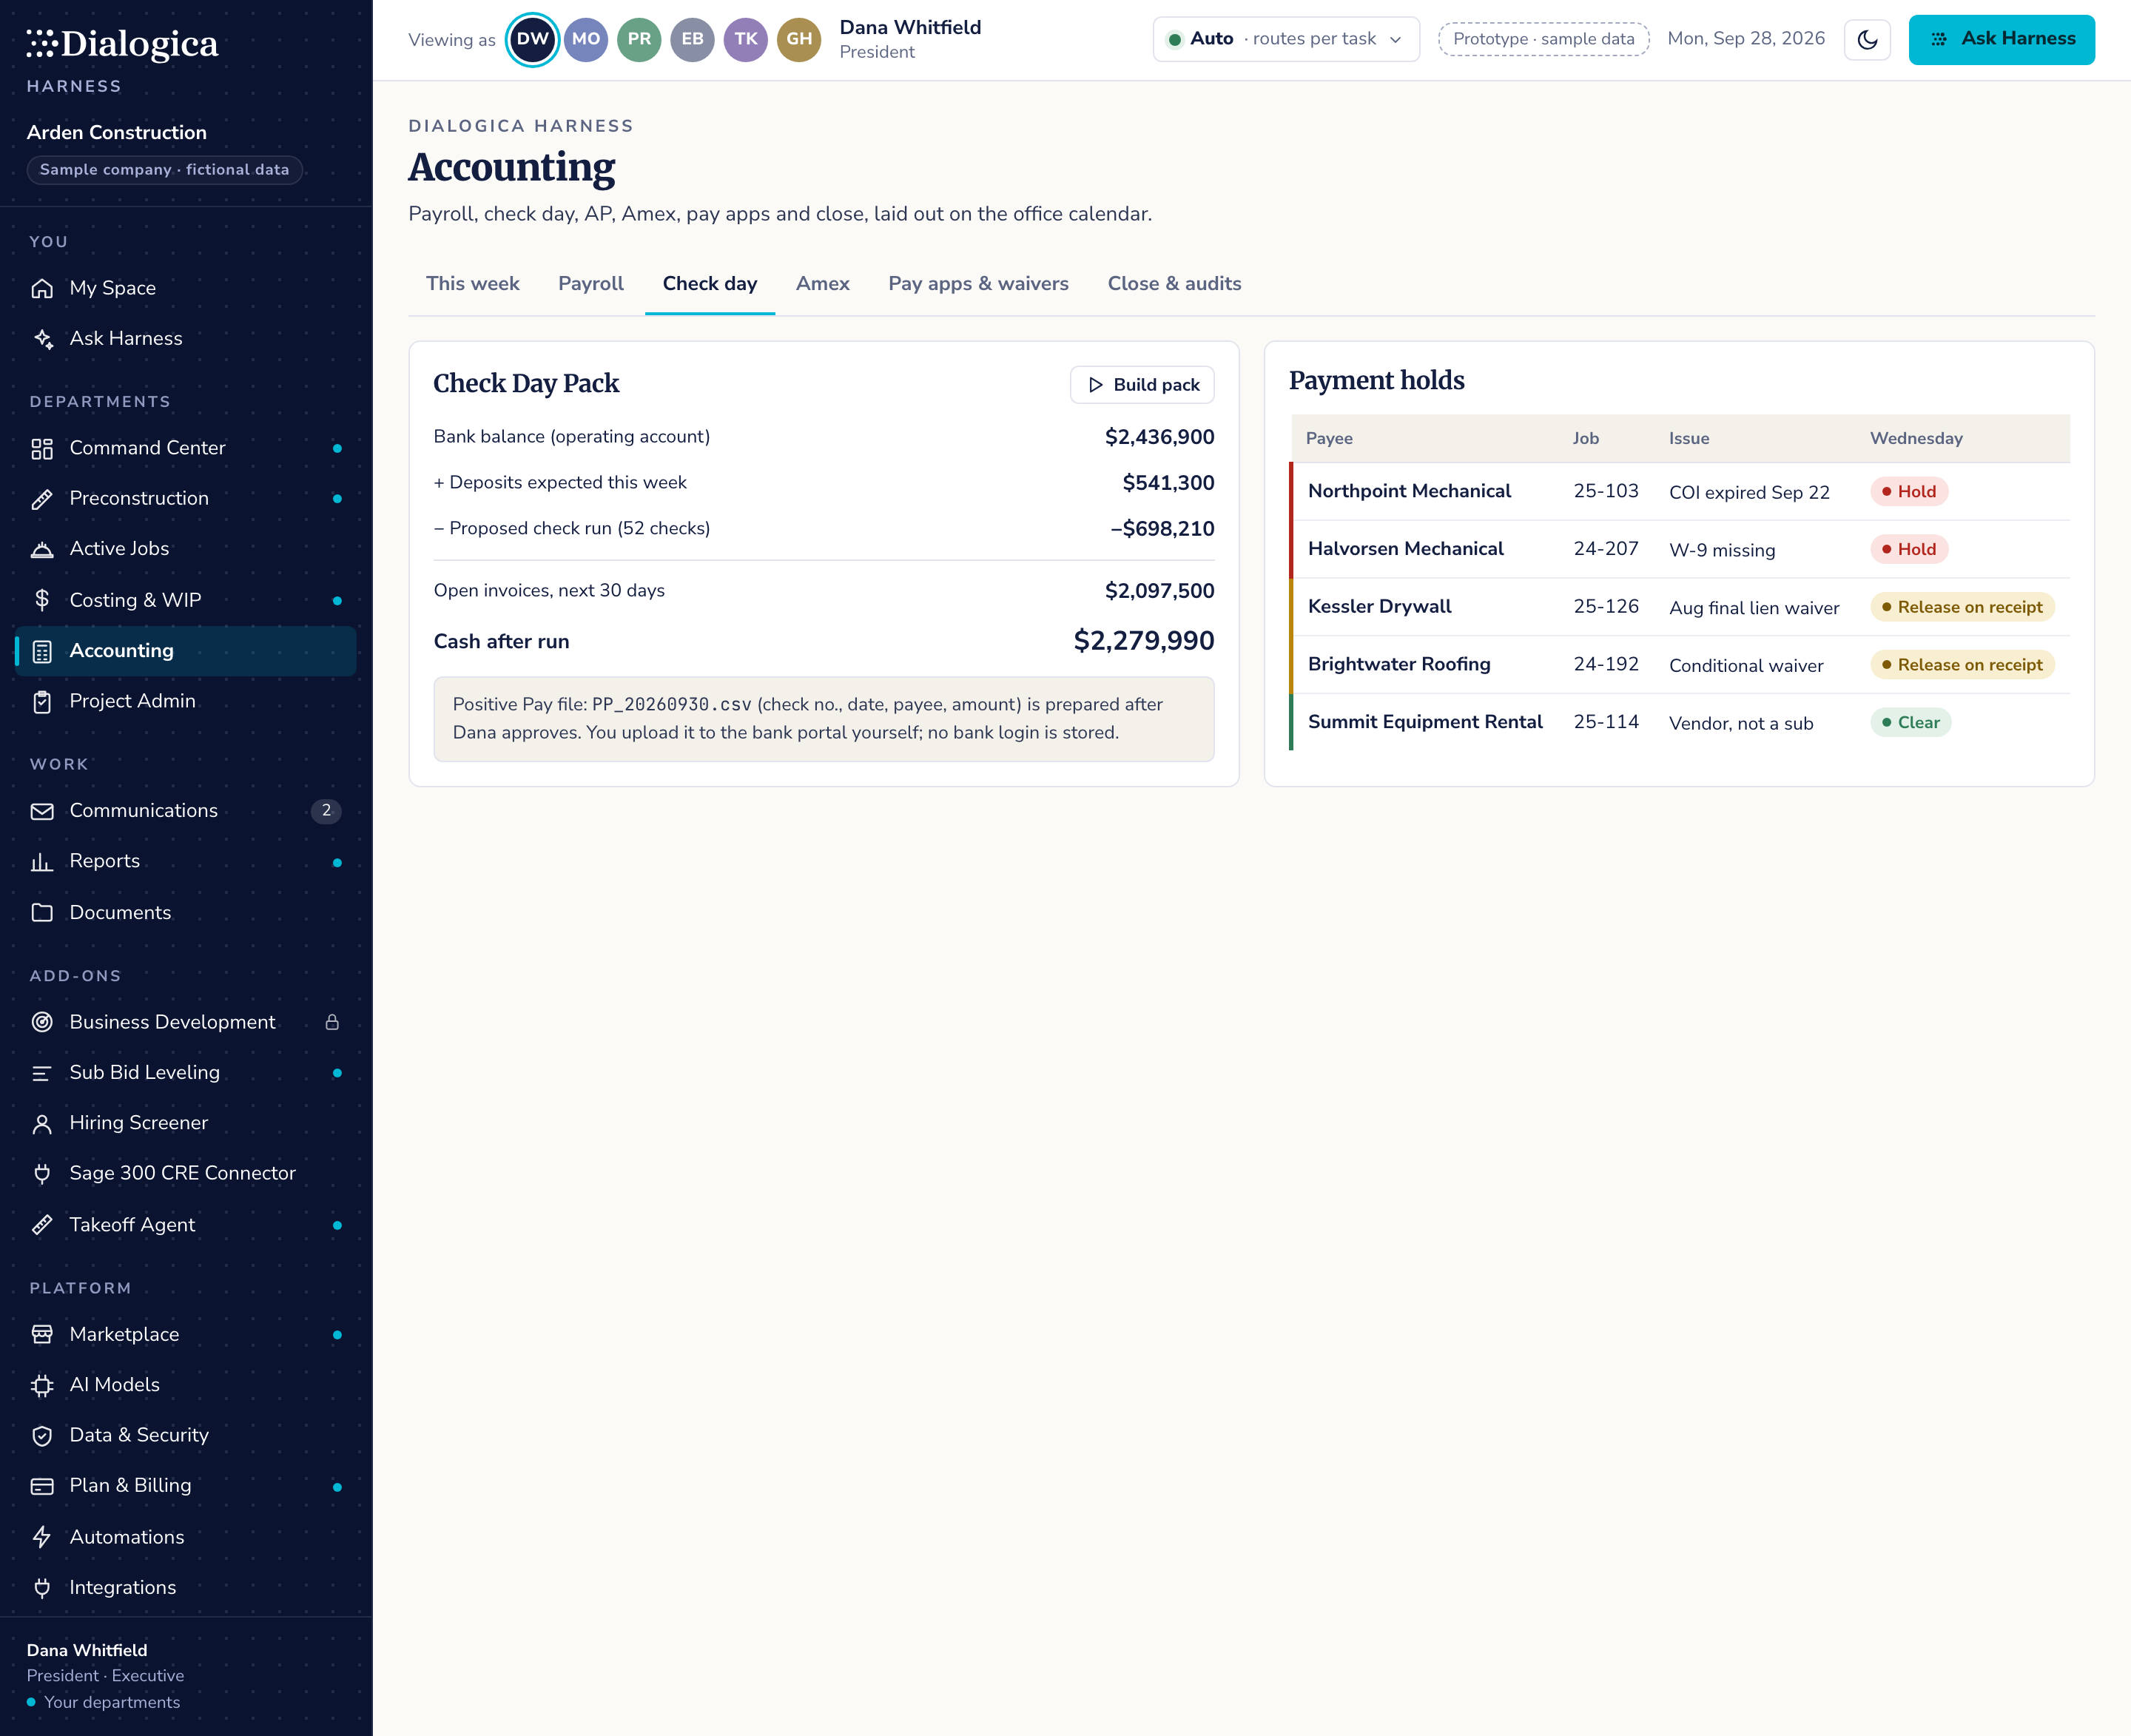
Task: Click the Sage 300 CRE Connector plug icon
Action: pos(42,1174)
